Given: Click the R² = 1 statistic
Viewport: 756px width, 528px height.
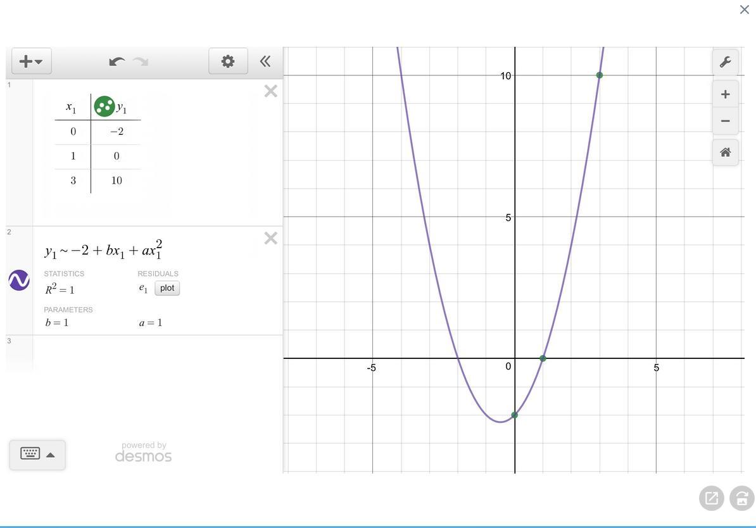Looking at the screenshot, I should pos(60,289).
